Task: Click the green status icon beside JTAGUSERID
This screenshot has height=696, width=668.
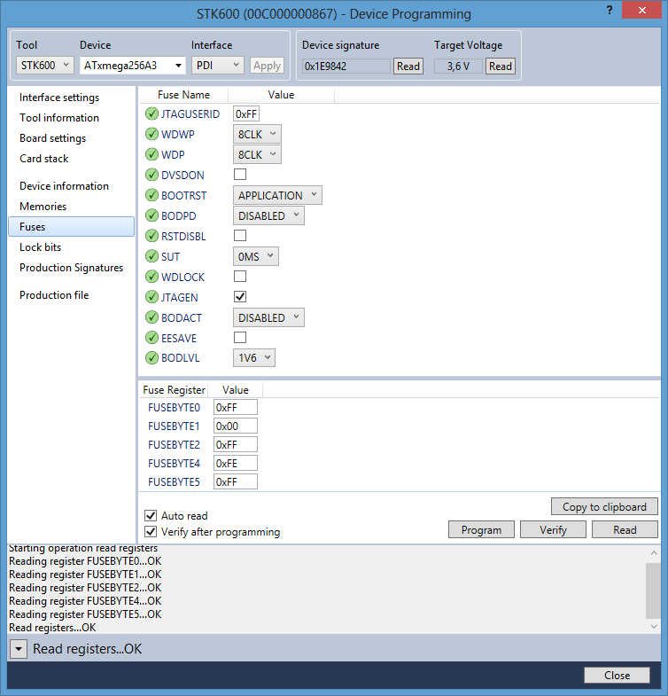Action: (x=151, y=114)
